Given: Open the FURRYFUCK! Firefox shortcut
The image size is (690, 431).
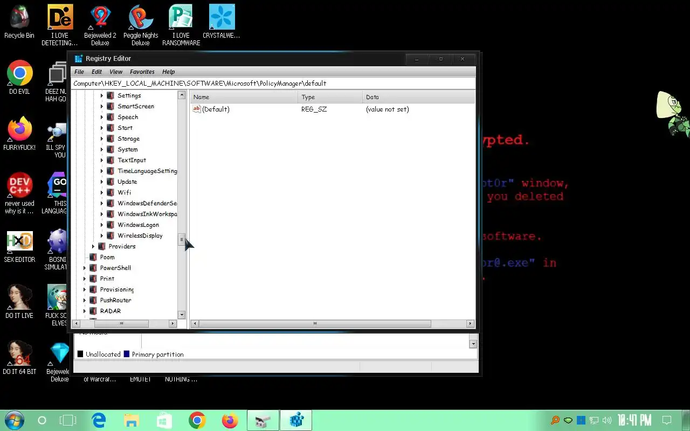Looking at the screenshot, I should pos(19,134).
